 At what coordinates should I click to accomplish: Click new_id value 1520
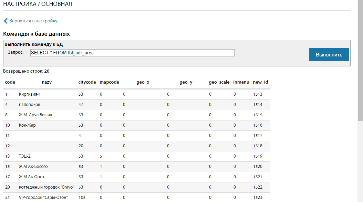[258, 166]
